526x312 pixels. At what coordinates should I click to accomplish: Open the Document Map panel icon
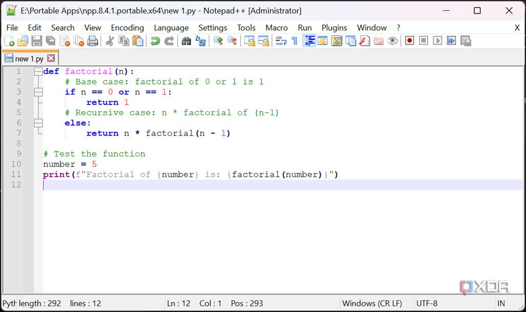[x=337, y=41]
